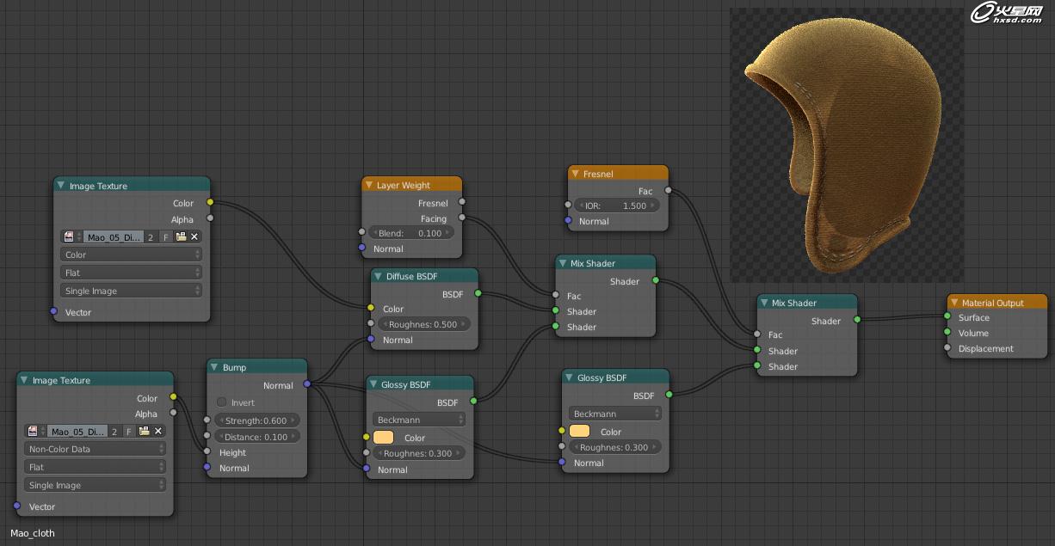Click Mao_05_Di image name field in Image Texture feeding Bump
The height and width of the screenshot is (546, 1055).
(x=77, y=431)
